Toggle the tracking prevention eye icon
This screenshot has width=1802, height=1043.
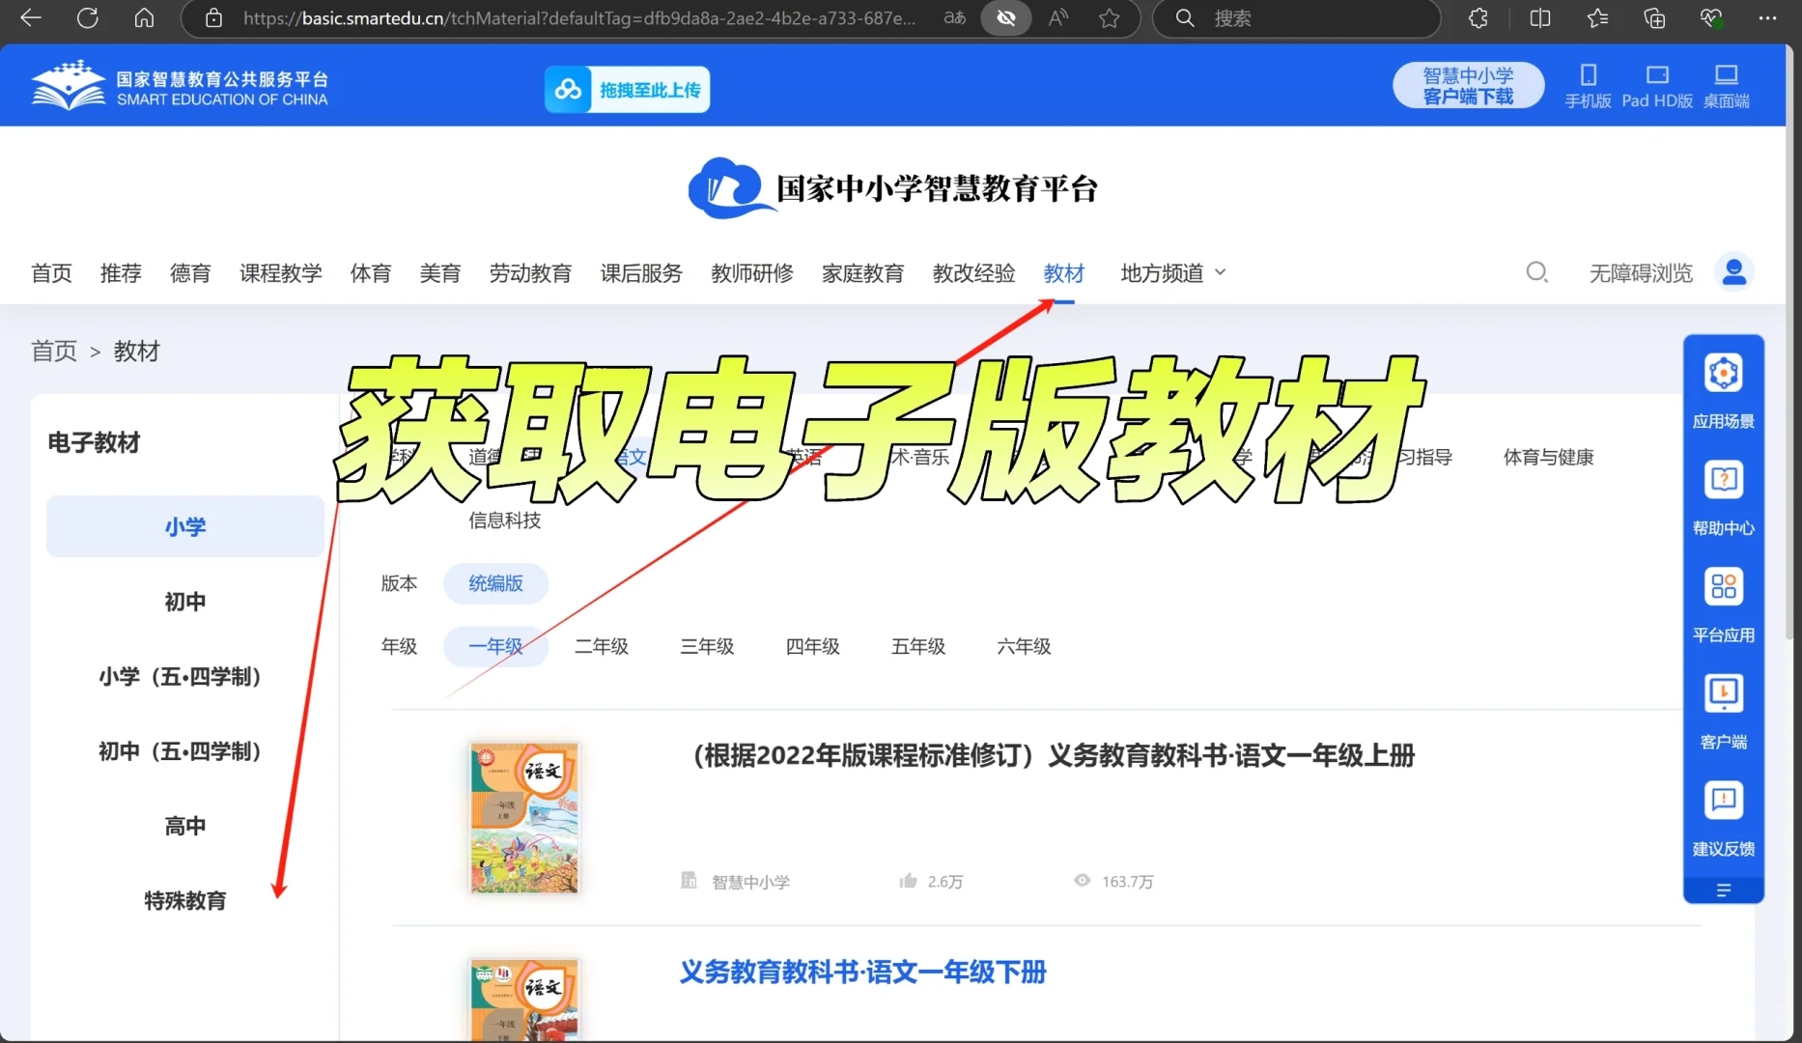pyautogui.click(x=1005, y=17)
